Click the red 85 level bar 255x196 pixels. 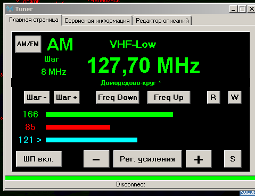coord(78,127)
